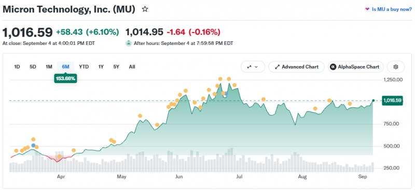This screenshot has width=415, height=190.
Task: Choose the 1M chart period
Action: (x=49, y=67)
